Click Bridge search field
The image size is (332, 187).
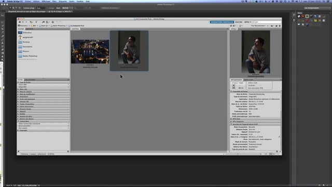pyautogui.click(x=269, y=22)
